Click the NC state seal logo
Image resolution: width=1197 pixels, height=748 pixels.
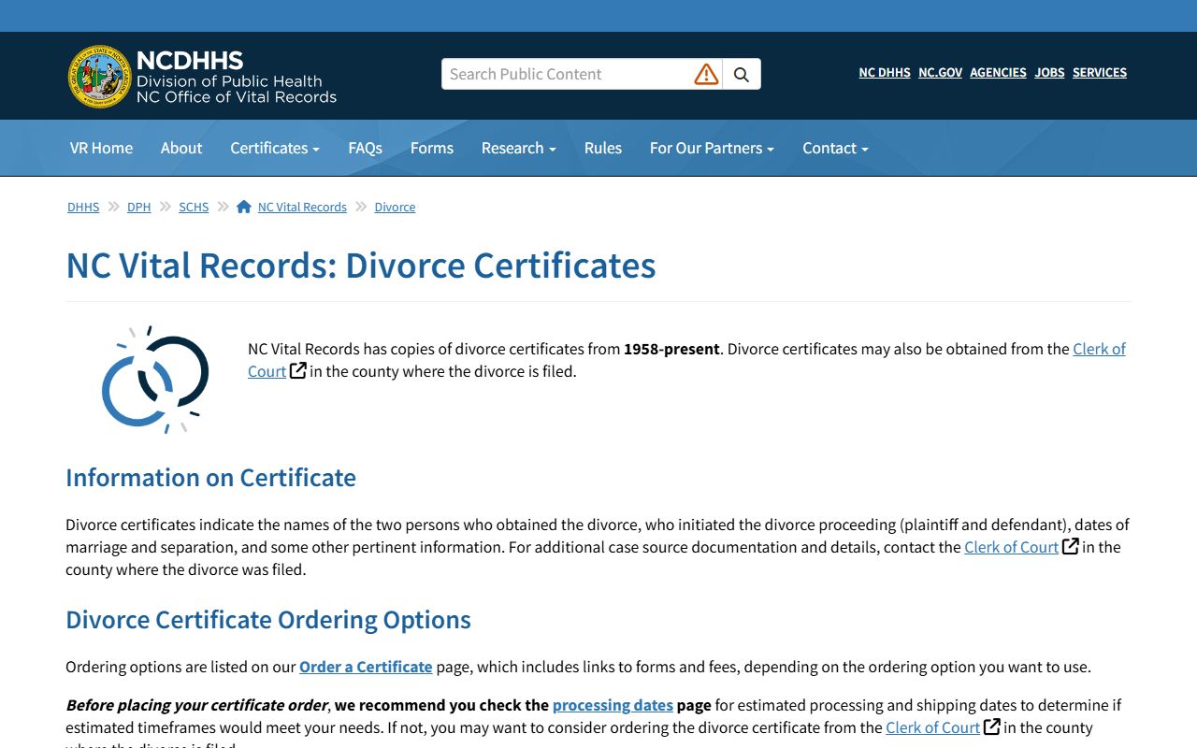coord(100,77)
